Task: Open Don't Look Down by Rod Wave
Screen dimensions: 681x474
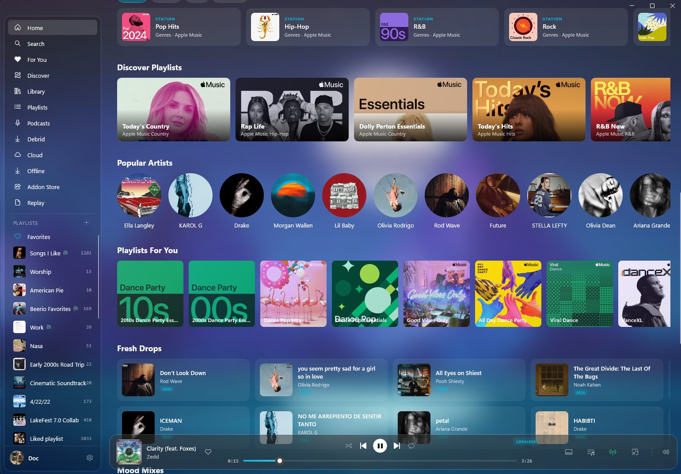Action: 183,380
